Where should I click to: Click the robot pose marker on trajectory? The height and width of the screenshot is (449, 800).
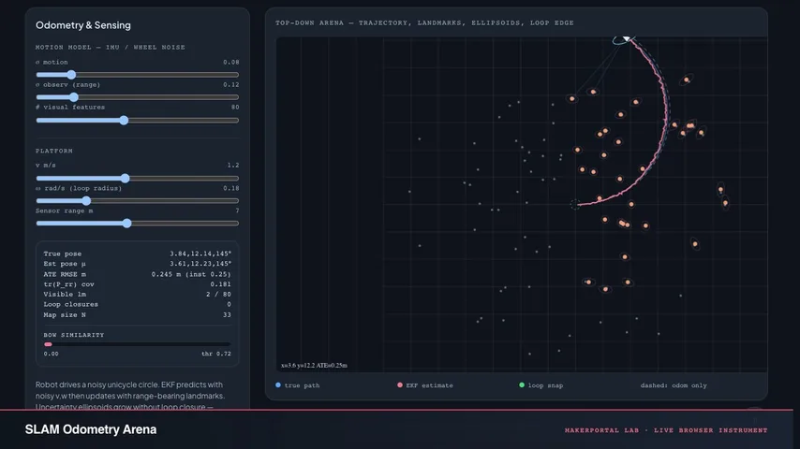[x=627, y=38]
